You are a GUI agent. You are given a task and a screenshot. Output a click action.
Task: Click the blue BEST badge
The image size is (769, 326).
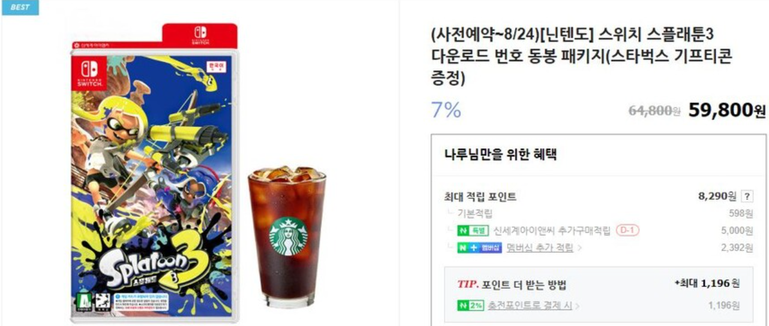(x=20, y=7)
